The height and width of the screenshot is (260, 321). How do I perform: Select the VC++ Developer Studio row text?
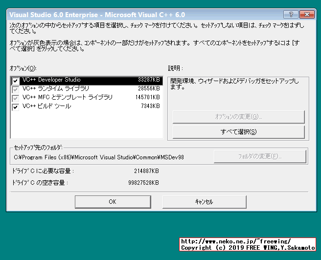pyautogui.click(x=51, y=80)
